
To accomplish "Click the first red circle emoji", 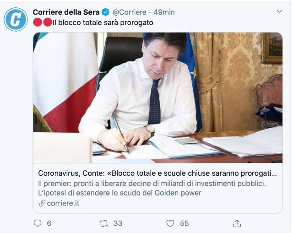I will [38, 22].
